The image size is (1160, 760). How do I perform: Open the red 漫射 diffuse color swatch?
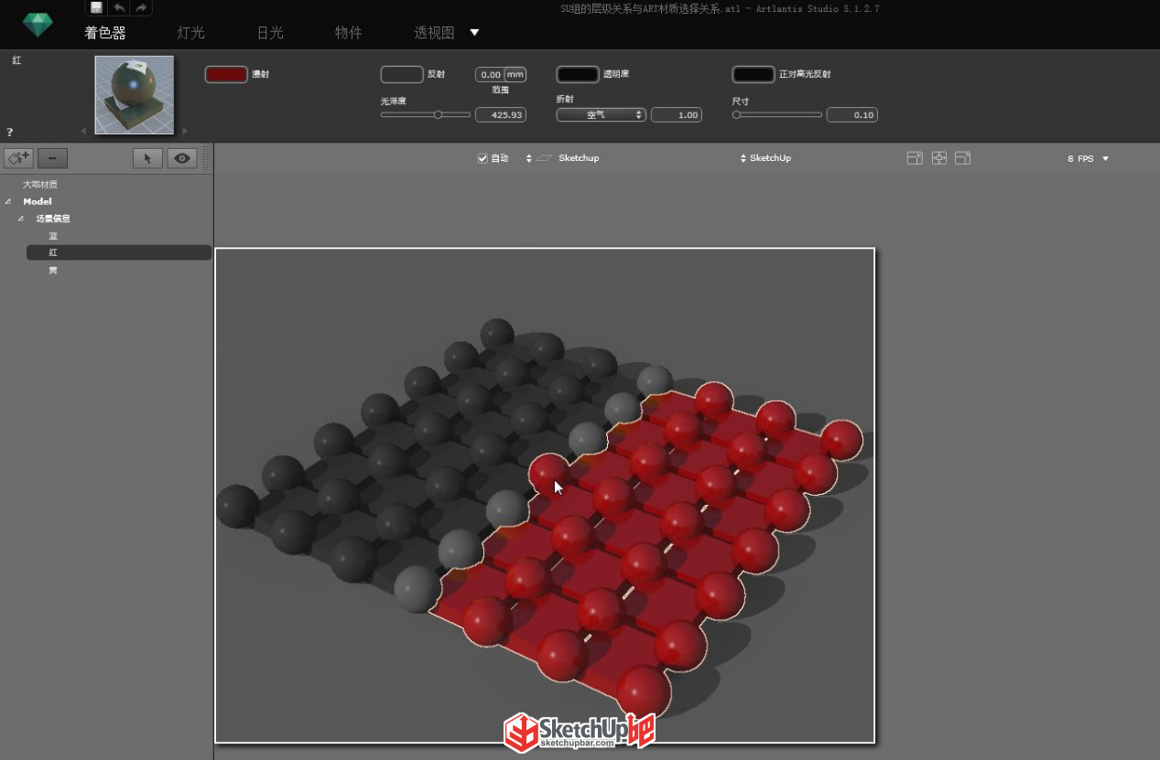(x=226, y=74)
